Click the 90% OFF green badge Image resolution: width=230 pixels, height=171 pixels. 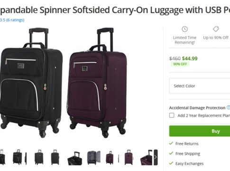point(180,64)
